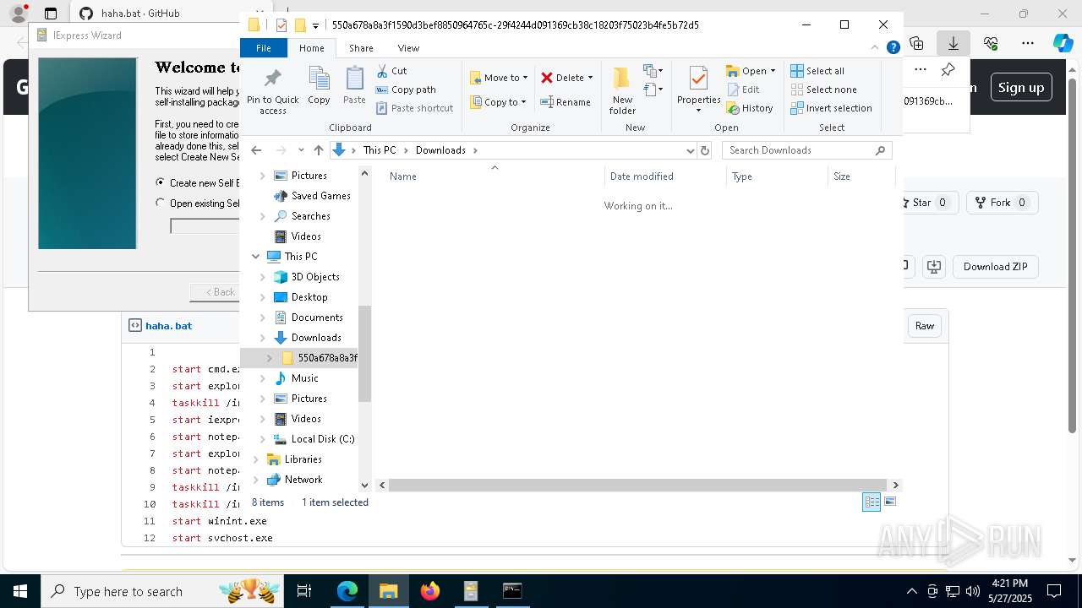The image size is (1082, 608).
Task: Click the Raw button for haha.bat
Action: point(925,326)
